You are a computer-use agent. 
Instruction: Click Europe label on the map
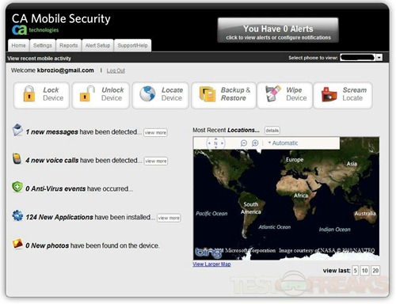pos(295,160)
